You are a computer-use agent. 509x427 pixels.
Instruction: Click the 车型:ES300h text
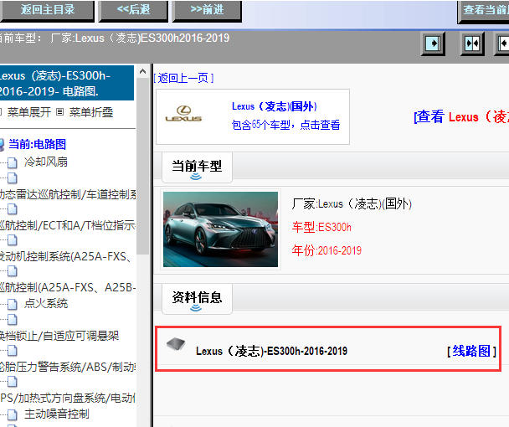(321, 227)
